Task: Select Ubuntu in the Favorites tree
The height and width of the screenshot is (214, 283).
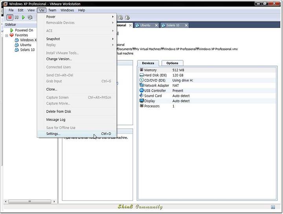Action: pyautogui.click(x=26, y=45)
